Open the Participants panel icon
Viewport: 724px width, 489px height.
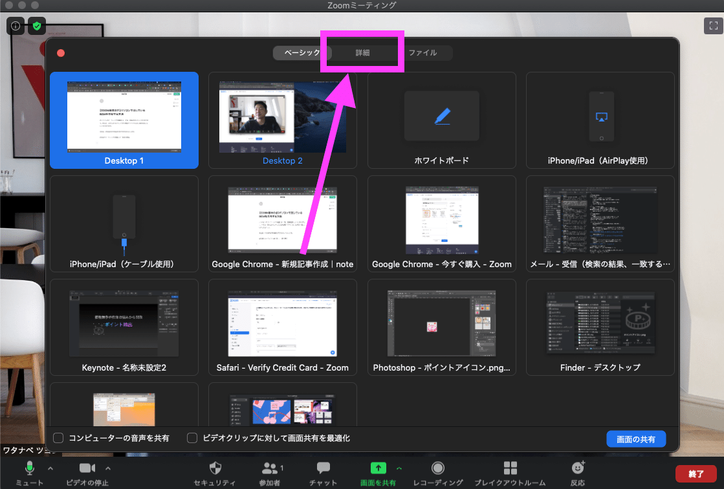(269, 468)
